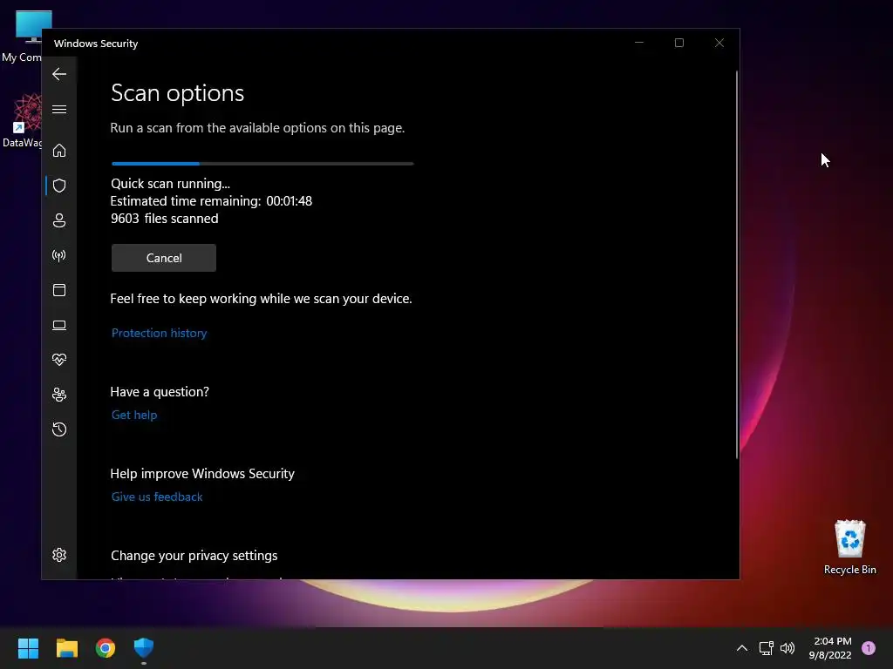This screenshot has width=893, height=669.
Task: Click 'Help improve Windows Security' heading
Action: pyautogui.click(x=202, y=473)
